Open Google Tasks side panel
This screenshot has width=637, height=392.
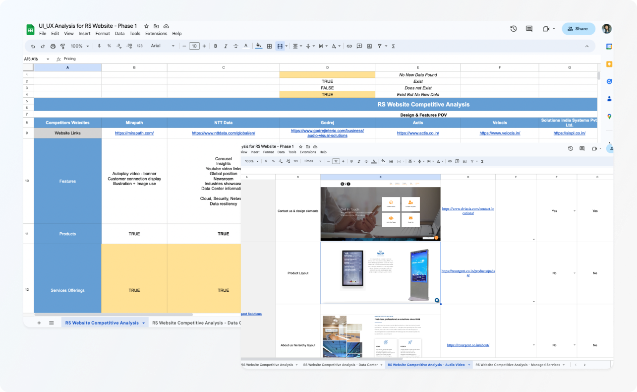[x=609, y=81]
